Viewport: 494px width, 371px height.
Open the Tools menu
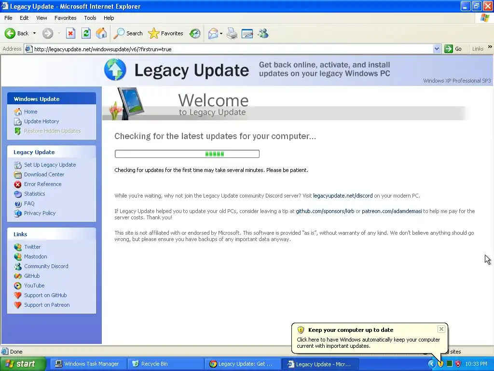point(90,18)
